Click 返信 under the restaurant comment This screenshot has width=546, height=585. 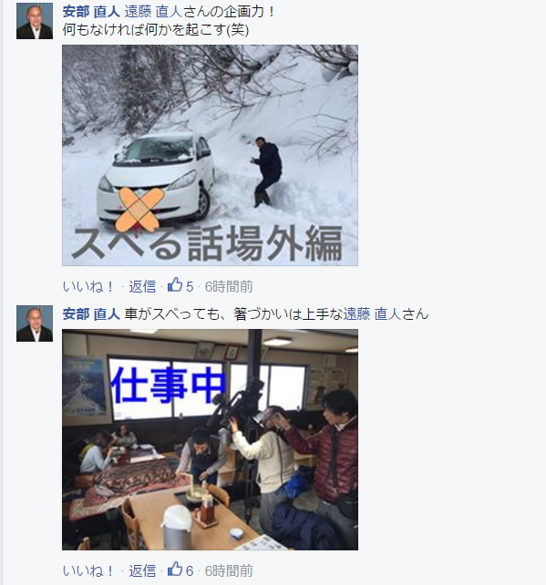coord(142,570)
